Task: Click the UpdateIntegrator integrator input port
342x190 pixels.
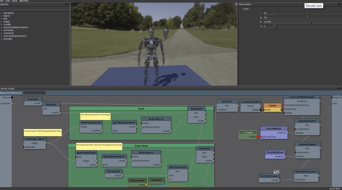Action: [294, 180]
